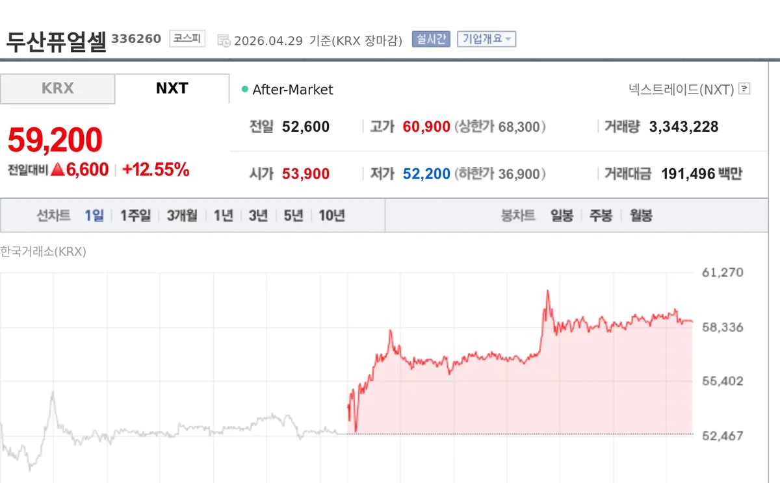Toggle chart to 봉차트 candle view
This screenshot has height=483, width=780.
(x=518, y=215)
